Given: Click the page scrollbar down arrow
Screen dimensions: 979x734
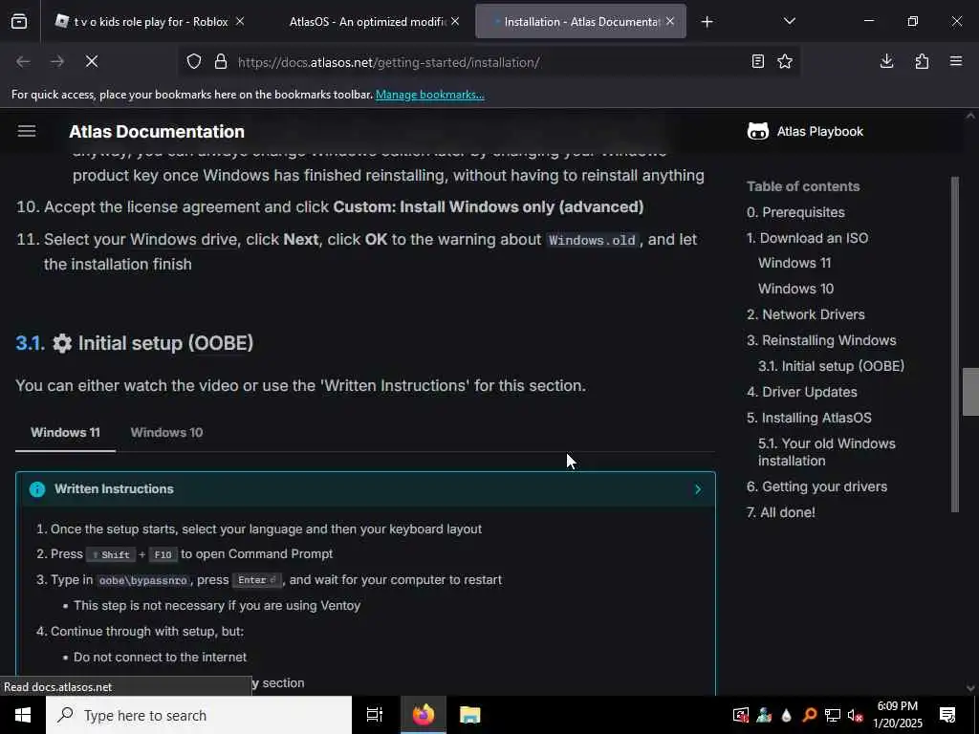Looking at the screenshot, I should [x=970, y=688].
